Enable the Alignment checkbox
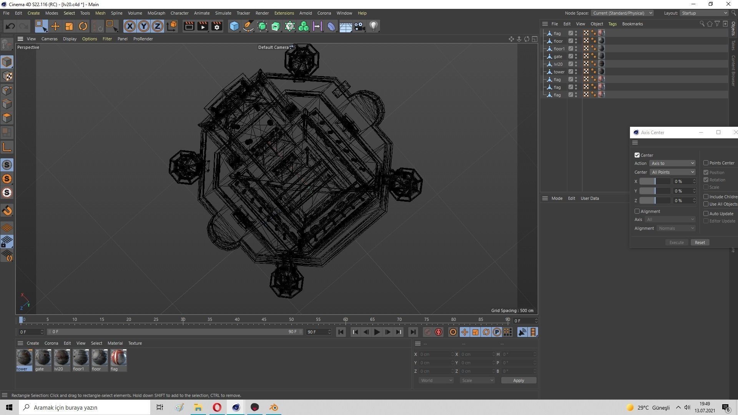Image resolution: width=738 pixels, height=415 pixels. pyautogui.click(x=637, y=211)
